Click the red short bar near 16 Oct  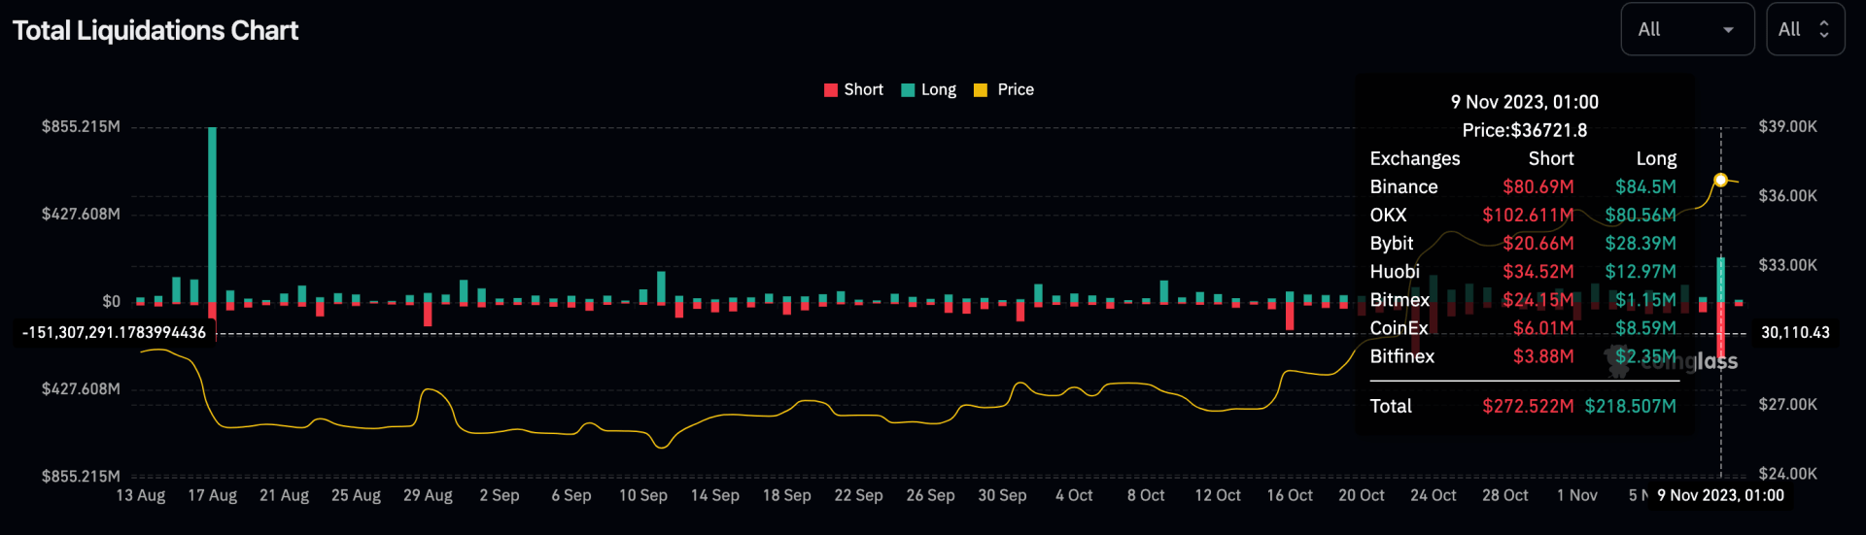(1290, 317)
